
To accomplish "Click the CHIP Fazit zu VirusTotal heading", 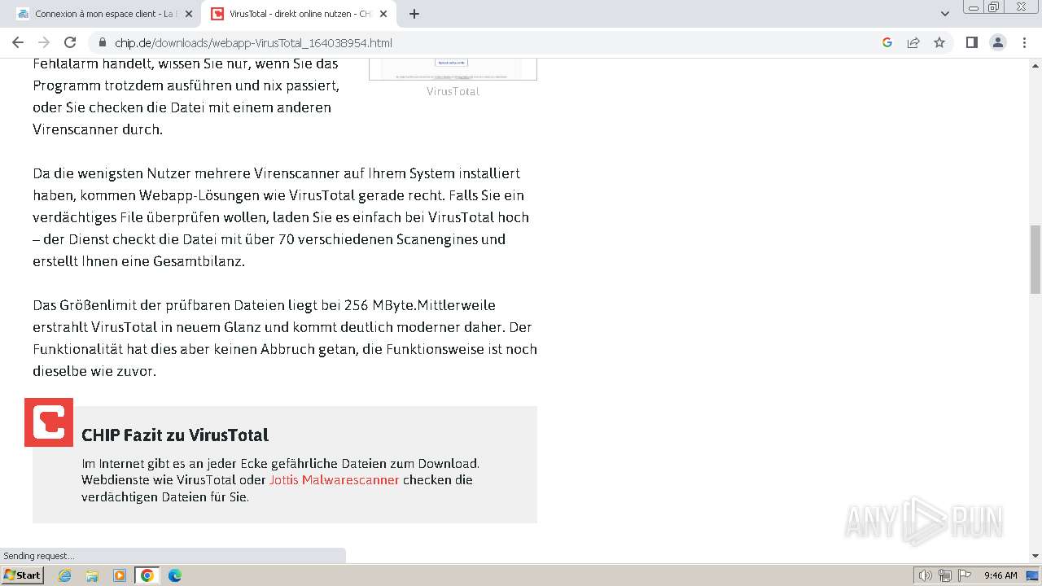I will coord(175,435).
